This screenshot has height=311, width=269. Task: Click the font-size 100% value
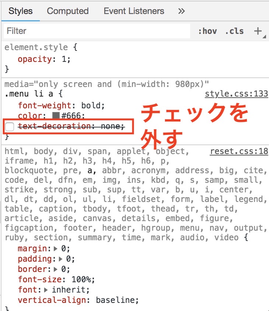pos(81,279)
